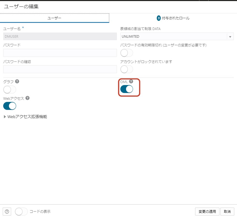
Task: Click the ユーザーの編集 dialog title
Action: click(x=21, y=7)
